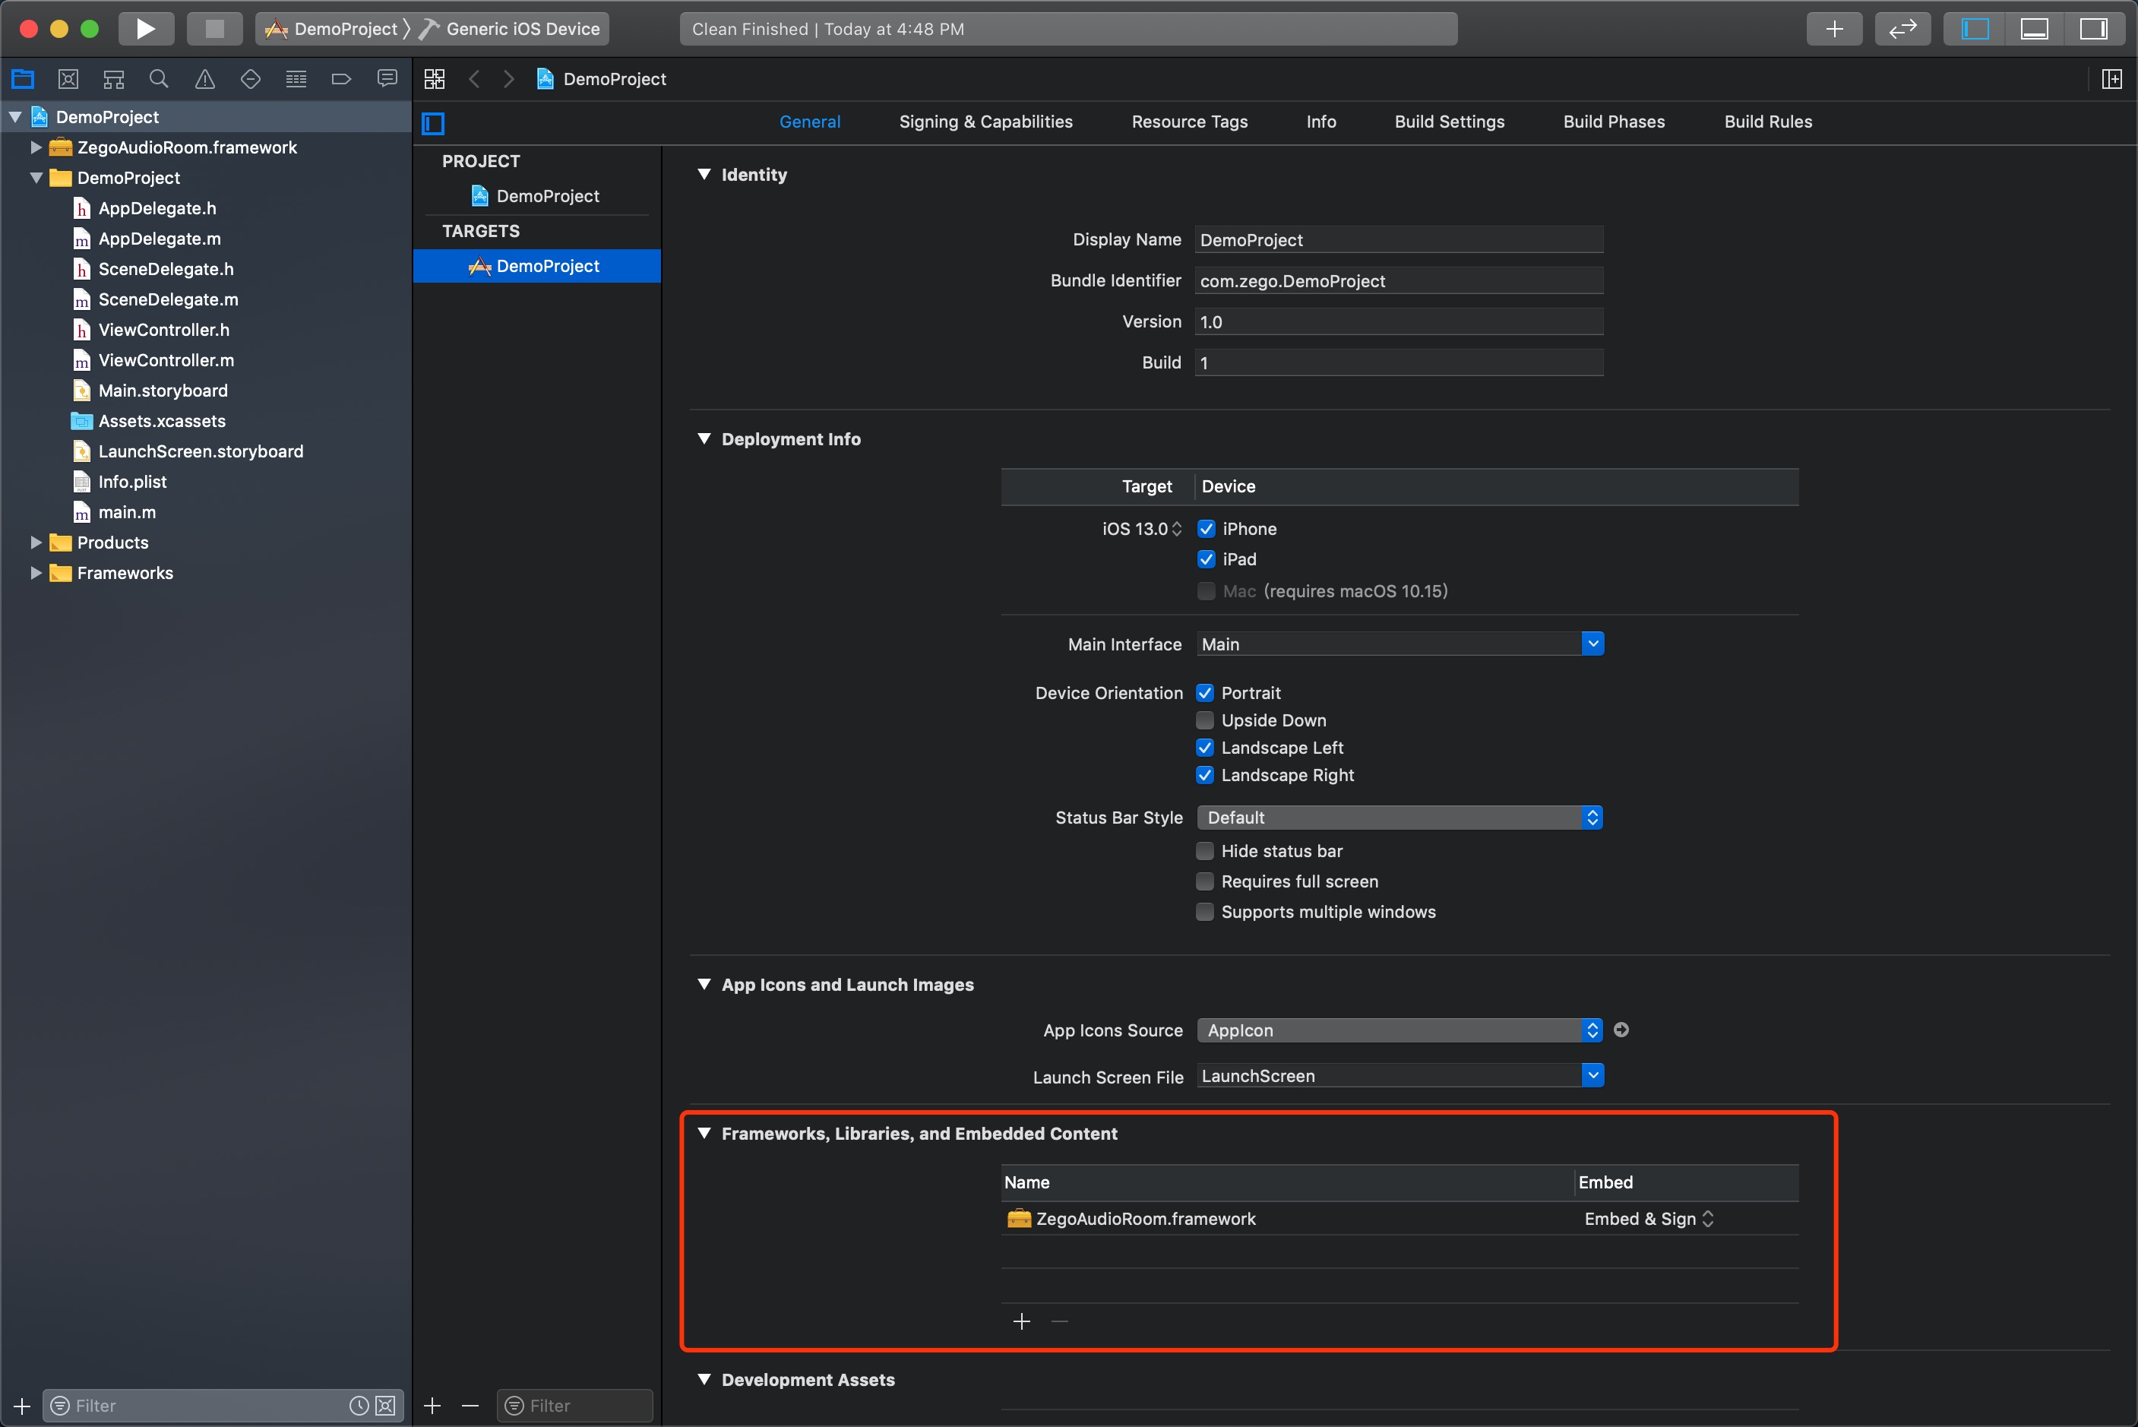Open the code review arrows button
Viewport: 2138px width, 1427px height.
1902,29
